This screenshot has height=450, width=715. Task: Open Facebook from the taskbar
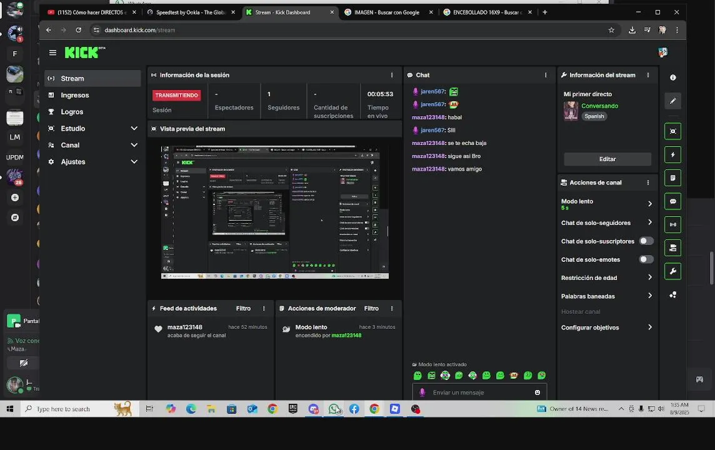coord(354,409)
